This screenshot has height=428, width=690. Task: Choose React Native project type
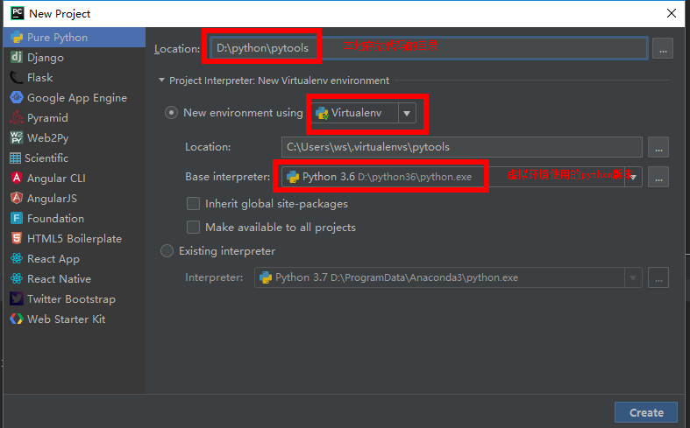pyautogui.click(x=59, y=279)
